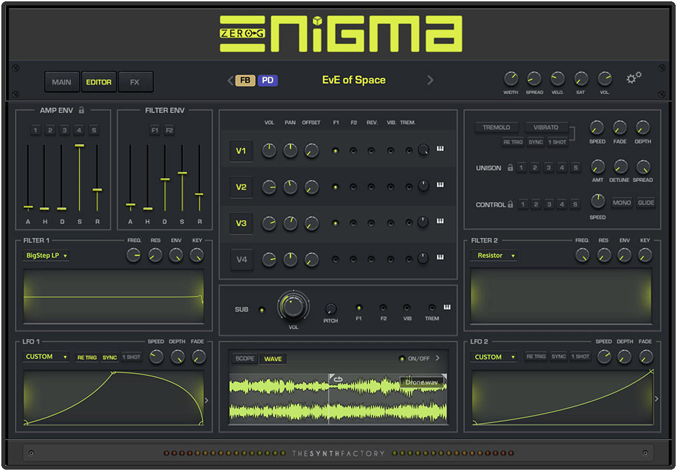This screenshot has height=471, width=677.
Task: Click the tremolo/vibrato DEPTH knob
Action: (642, 128)
